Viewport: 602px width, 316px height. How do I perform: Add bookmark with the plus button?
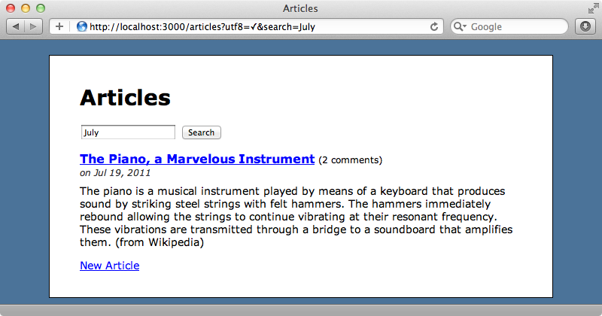(x=59, y=26)
